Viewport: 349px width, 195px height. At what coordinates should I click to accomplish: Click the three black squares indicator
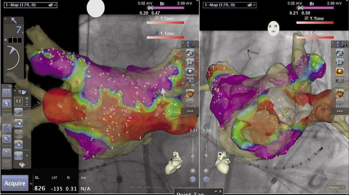coord(15,40)
